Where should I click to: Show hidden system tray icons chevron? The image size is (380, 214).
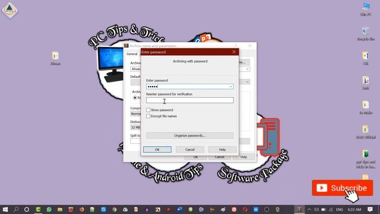click(x=309, y=209)
